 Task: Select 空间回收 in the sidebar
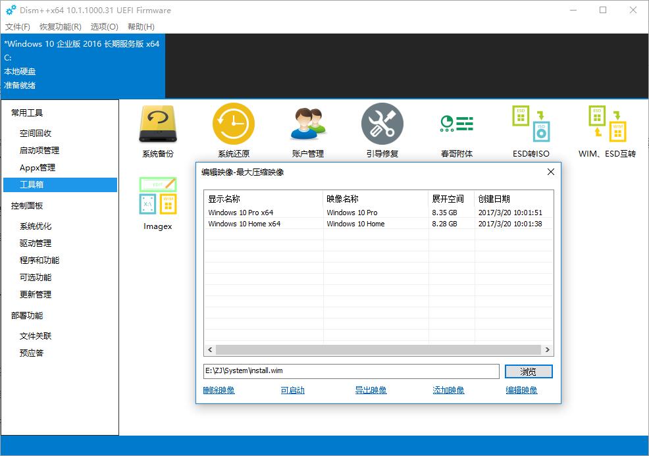(x=36, y=134)
